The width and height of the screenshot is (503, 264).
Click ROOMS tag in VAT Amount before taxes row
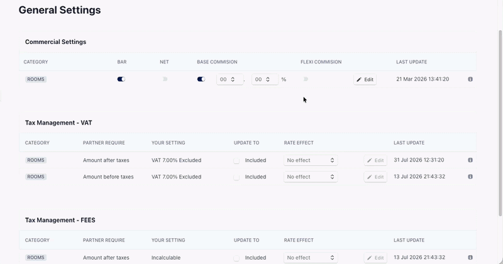[x=36, y=177]
